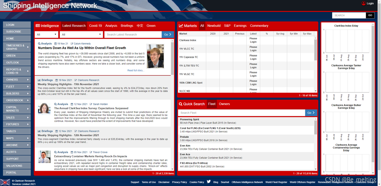Open the MAPS sidebar menu
381x186 pixels.
(17, 138)
